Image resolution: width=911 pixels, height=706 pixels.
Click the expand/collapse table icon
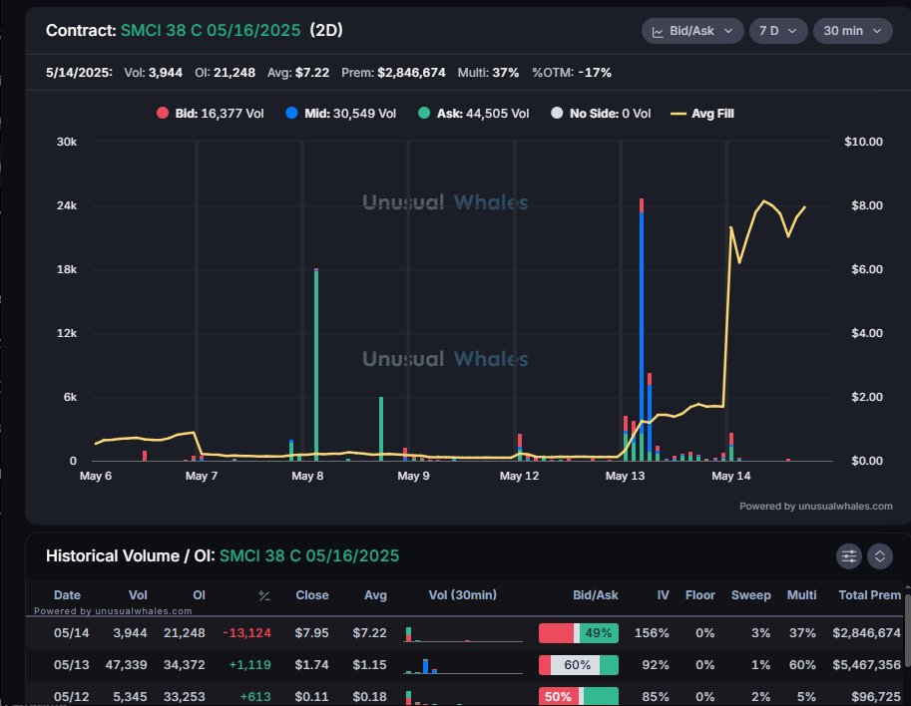point(880,556)
